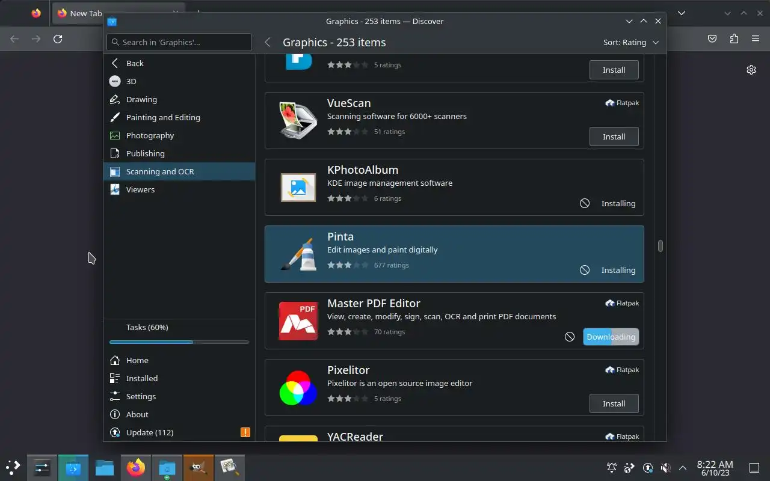Switch to Discover in taskbar
770x481 pixels.
73,467
